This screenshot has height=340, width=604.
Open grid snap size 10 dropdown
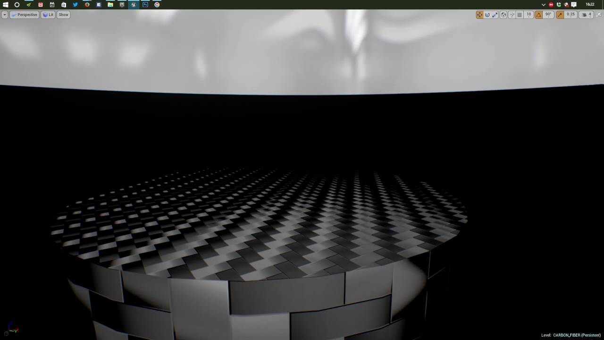[x=528, y=15]
